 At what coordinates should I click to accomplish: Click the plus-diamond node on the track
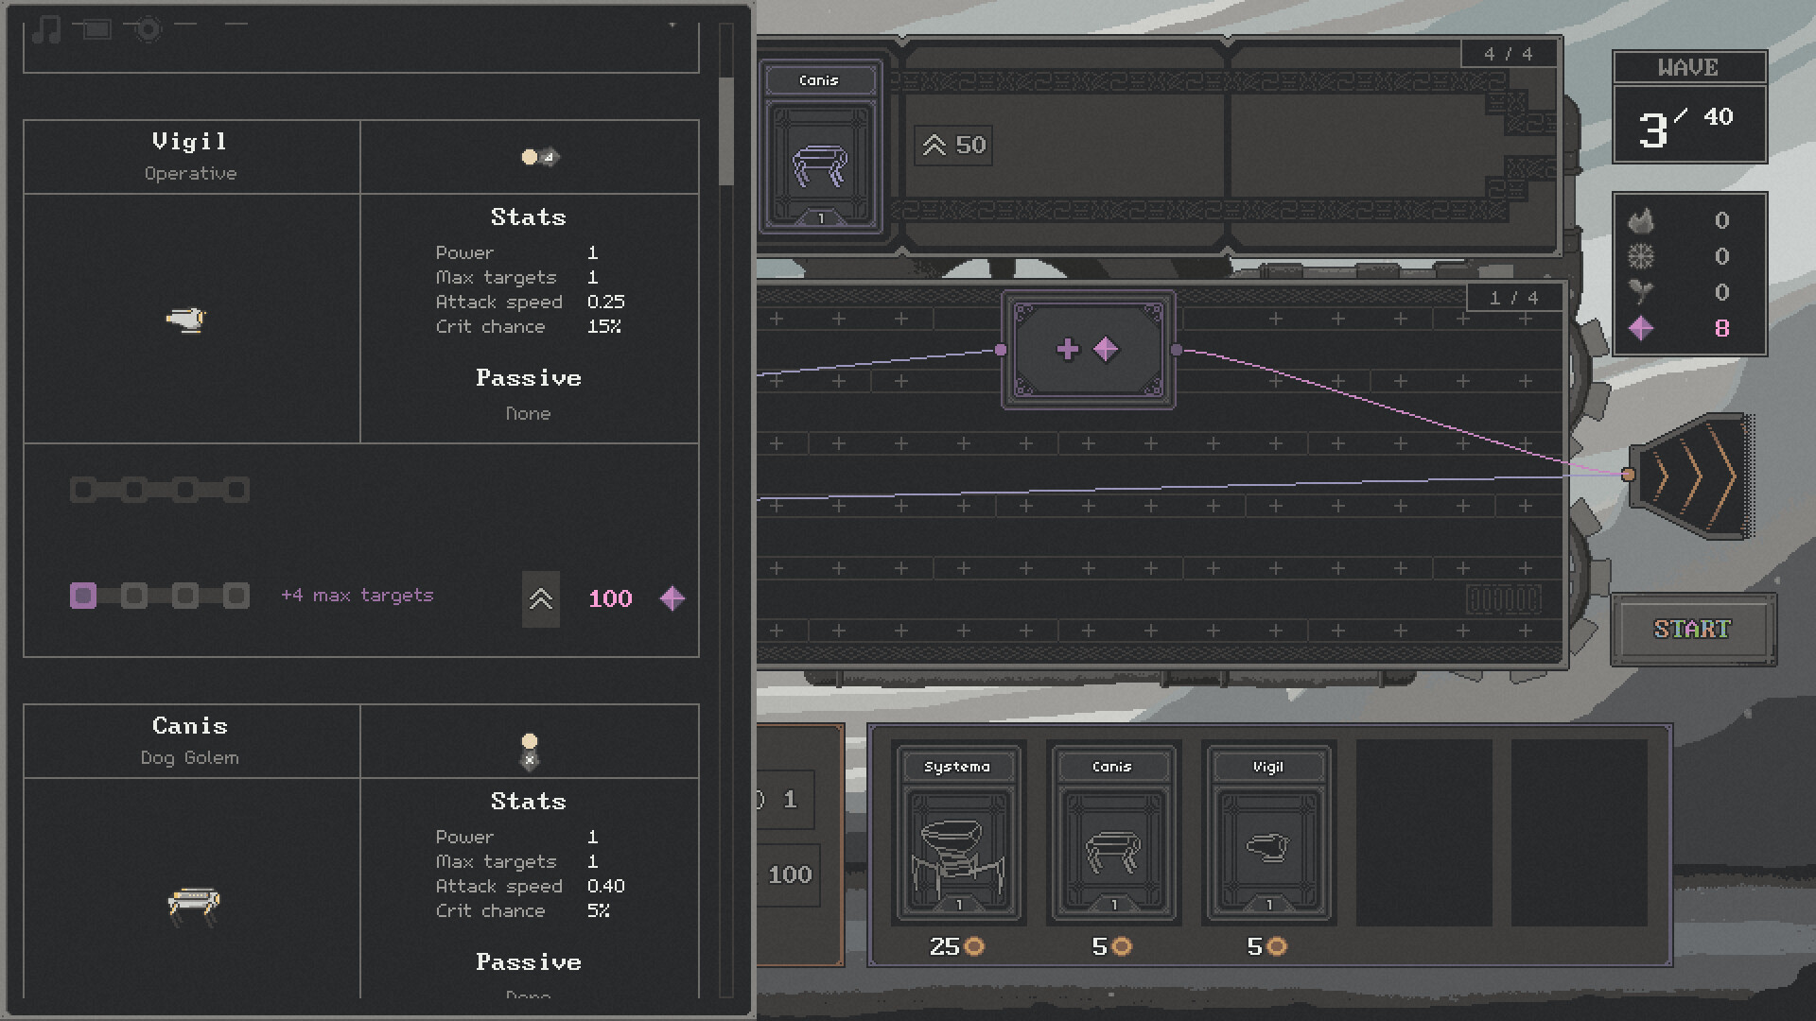1088,350
